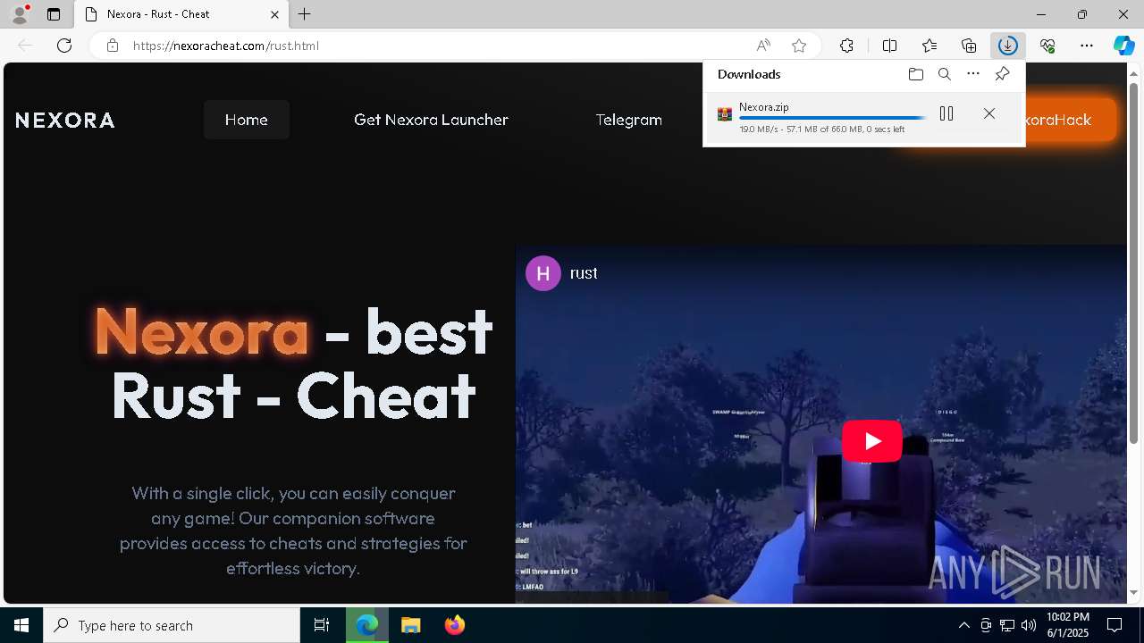1144x643 pixels.
Task: Search downloads magnifier icon
Action: [x=945, y=74]
